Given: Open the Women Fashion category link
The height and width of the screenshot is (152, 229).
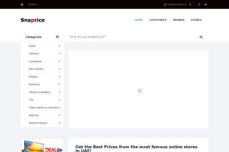Looking at the screenshot, I should (38, 123).
